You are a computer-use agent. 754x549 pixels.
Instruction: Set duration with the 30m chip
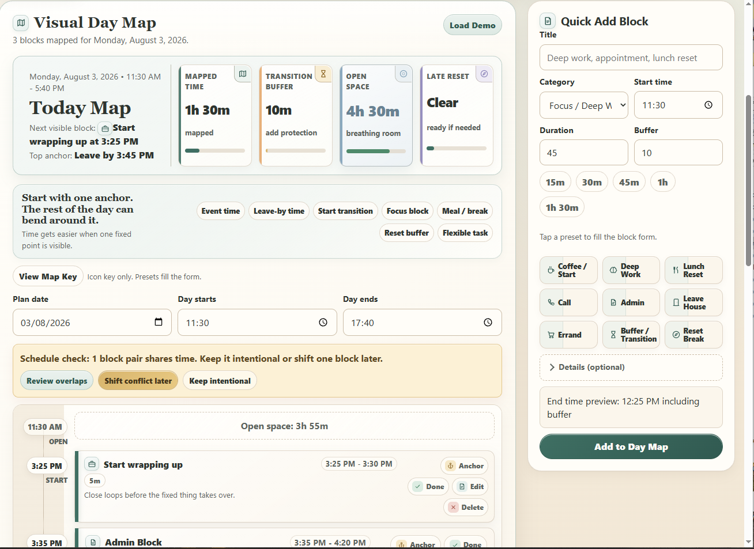(591, 182)
